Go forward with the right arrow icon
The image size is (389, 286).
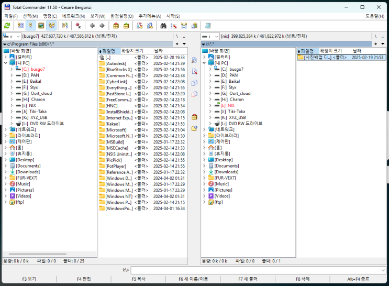tap(102, 26)
